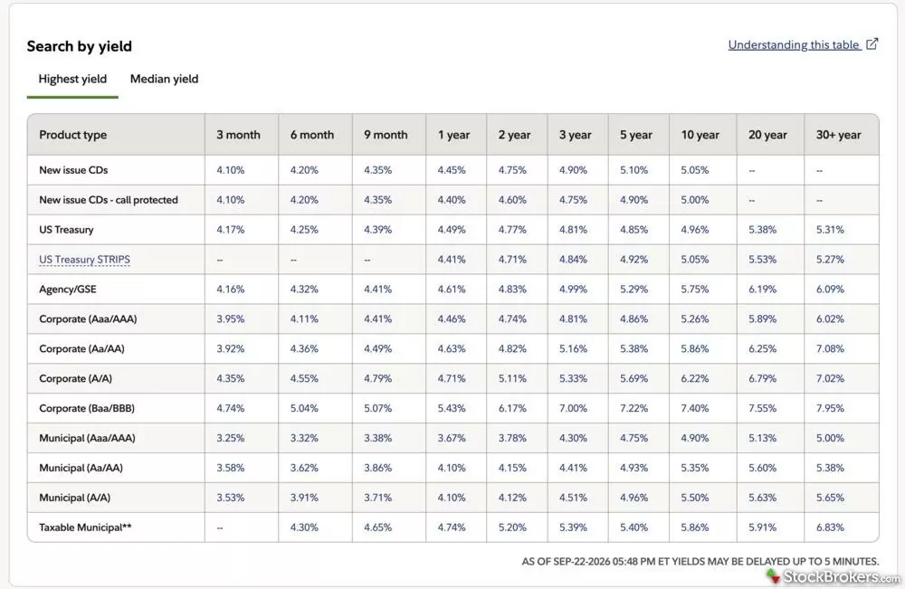Click the Corporate (Baa/BBB) row label

[87, 408]
